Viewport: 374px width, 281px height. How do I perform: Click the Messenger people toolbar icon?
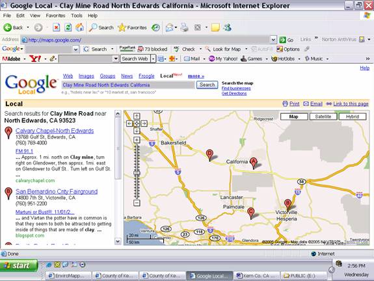(228, 28)
